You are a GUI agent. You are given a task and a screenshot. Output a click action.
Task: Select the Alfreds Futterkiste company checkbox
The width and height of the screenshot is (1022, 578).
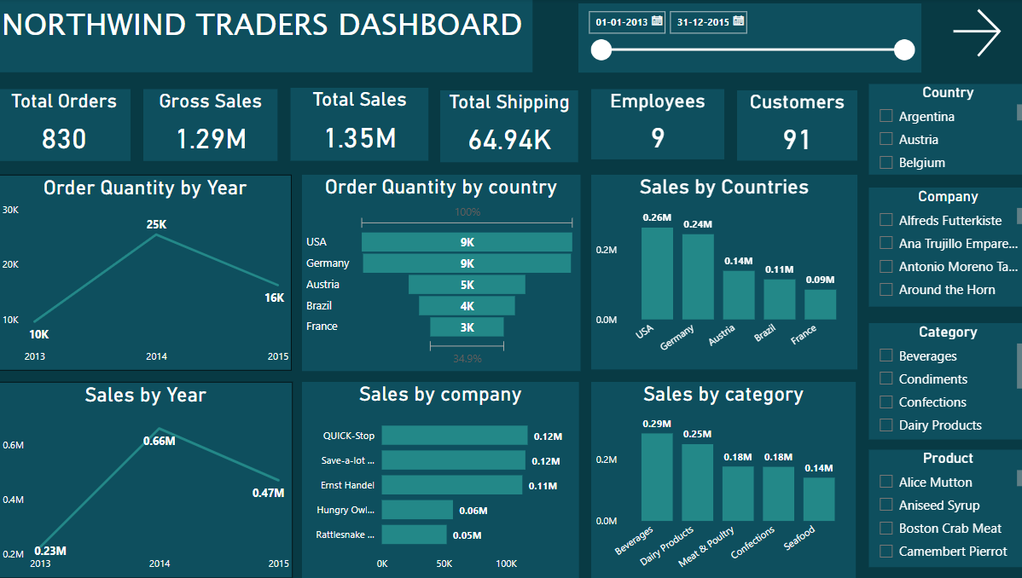pos(886,220)
